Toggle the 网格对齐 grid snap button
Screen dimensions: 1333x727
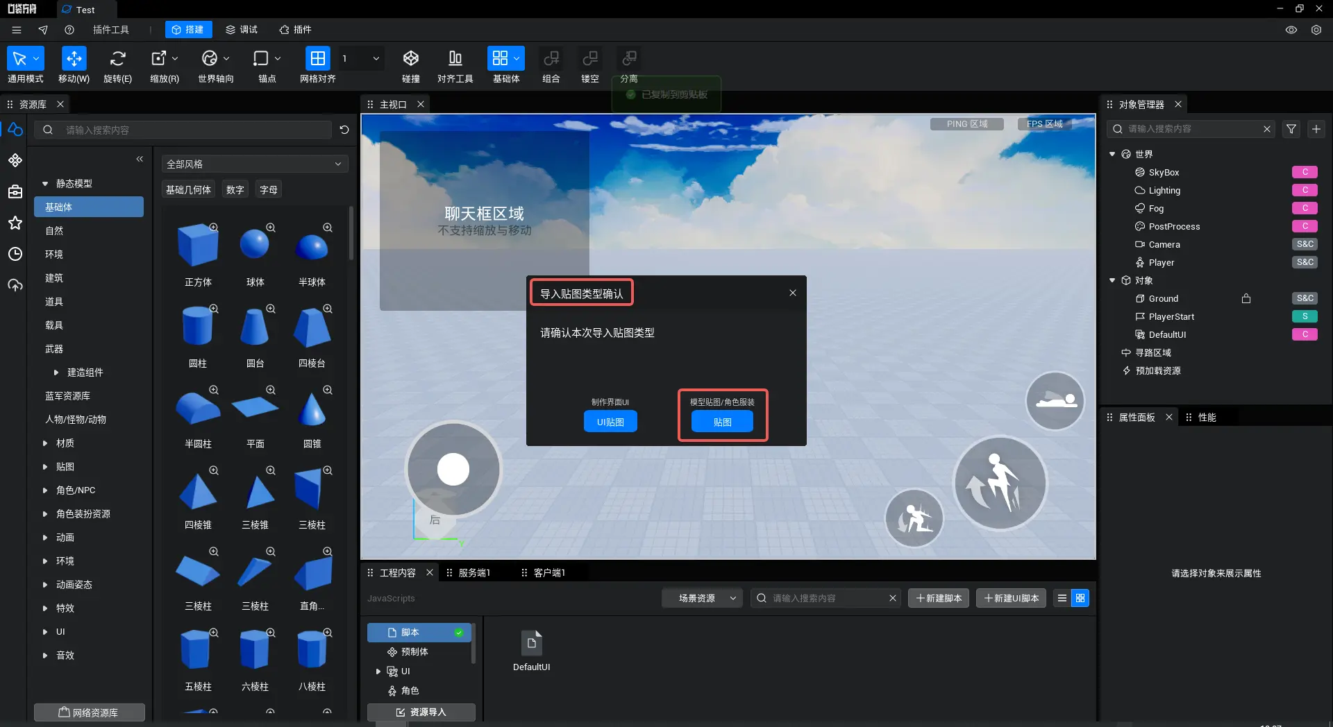click(317, 66)
